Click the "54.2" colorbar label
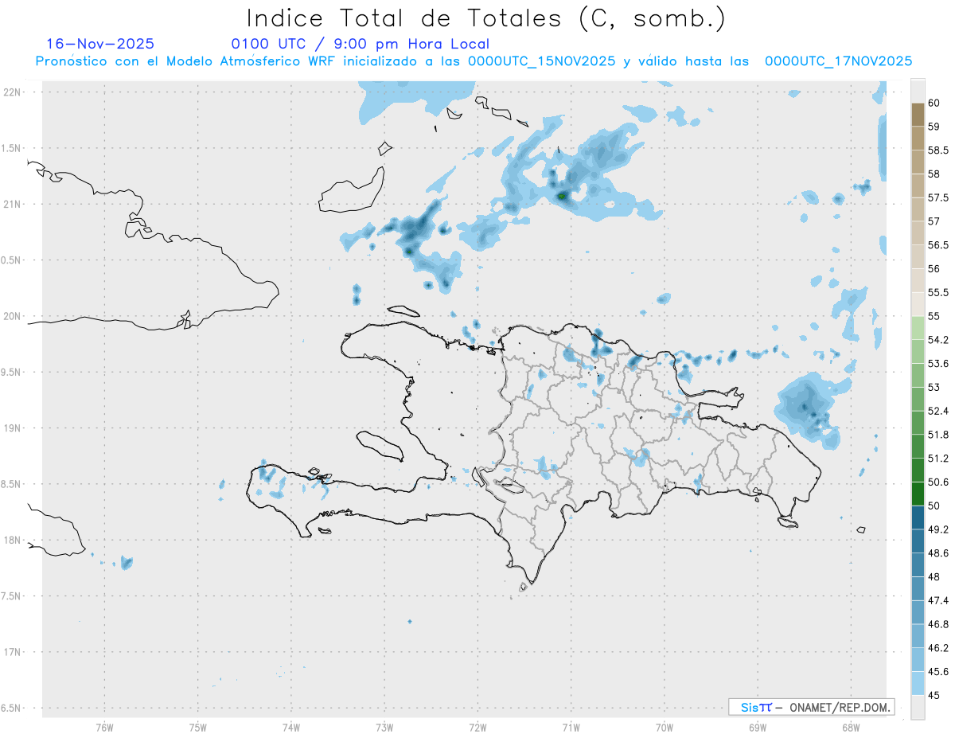This screenshot has width=955, height=738. (937, 340)
